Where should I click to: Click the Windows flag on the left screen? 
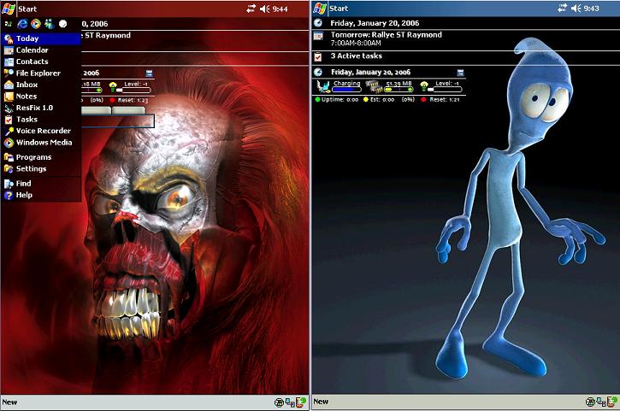pos(9,9)
